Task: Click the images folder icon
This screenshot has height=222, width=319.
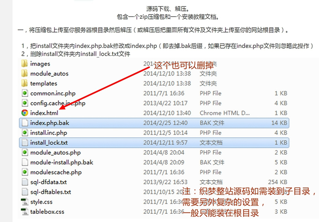Action: pyautogui.click(x=25, y=64)
